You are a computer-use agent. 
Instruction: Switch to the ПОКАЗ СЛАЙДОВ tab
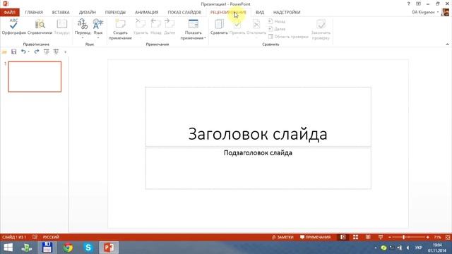point(184,13)
